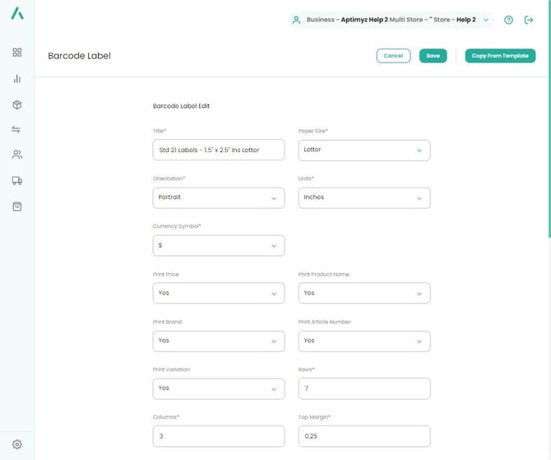Click the logout icon in header
Image resolution: width=551 pixels, height=460 pixels.
pos(529,20)
